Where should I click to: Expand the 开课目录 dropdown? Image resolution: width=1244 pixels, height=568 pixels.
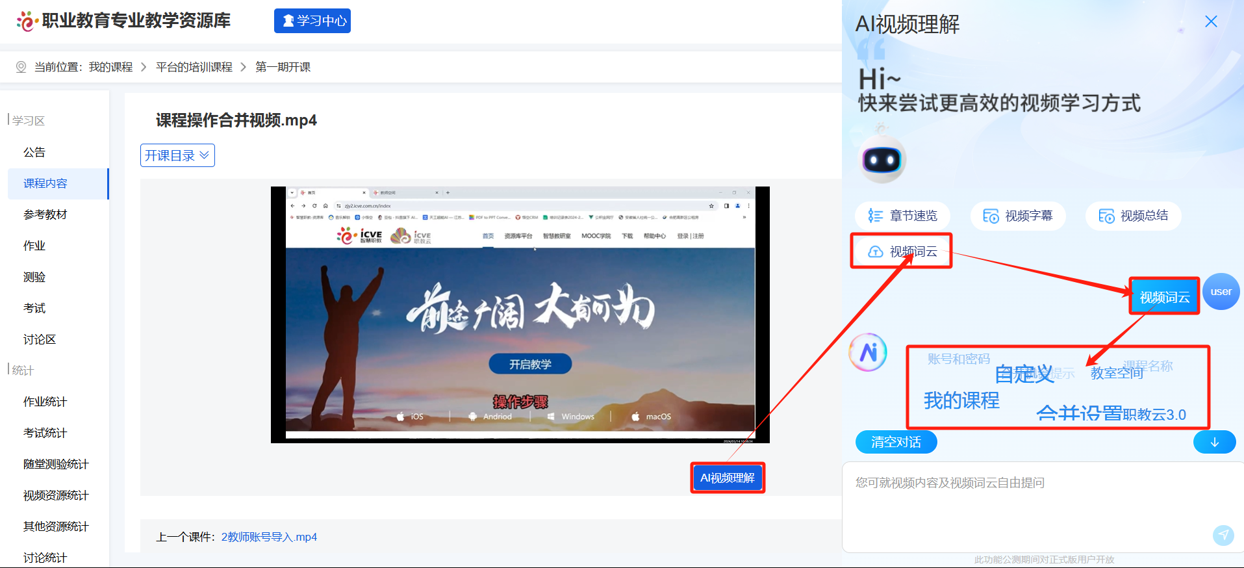(177, 155)
